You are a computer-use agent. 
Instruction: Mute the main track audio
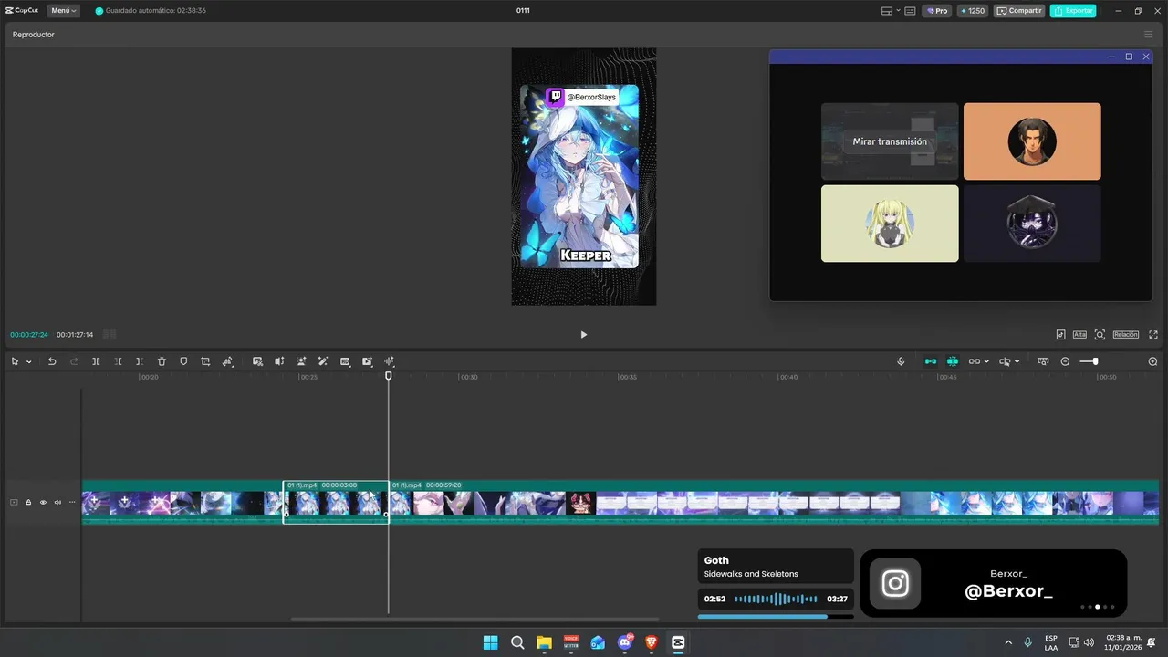pyautogui.click(x=57, y=502)
